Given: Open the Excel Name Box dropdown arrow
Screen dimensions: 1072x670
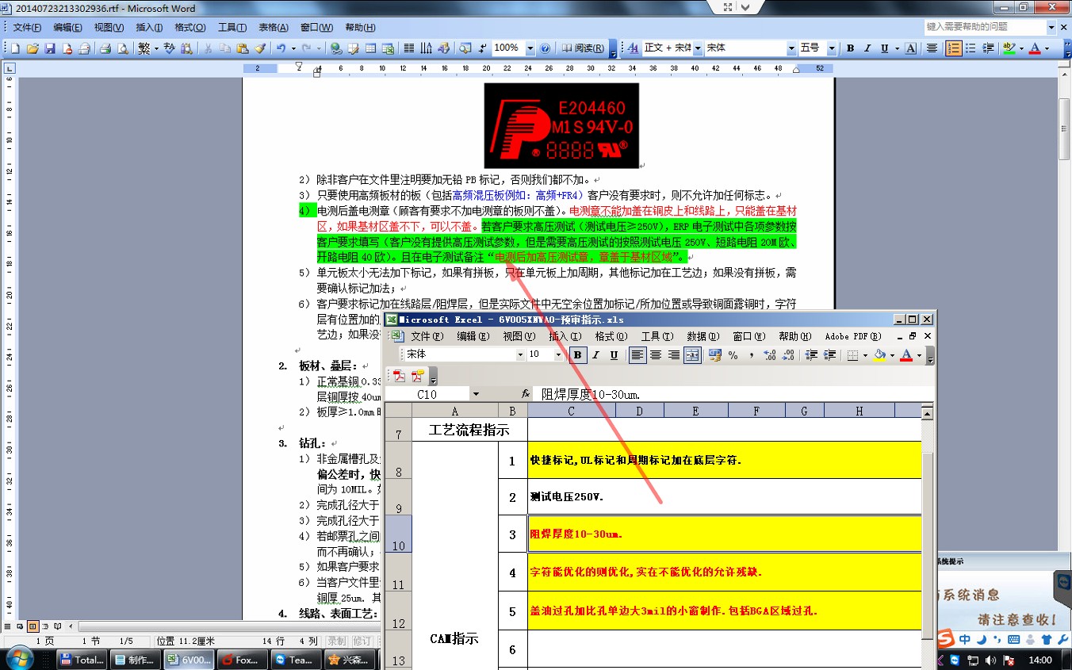Looking at the screenshot, I should click(x=476, y=394).
